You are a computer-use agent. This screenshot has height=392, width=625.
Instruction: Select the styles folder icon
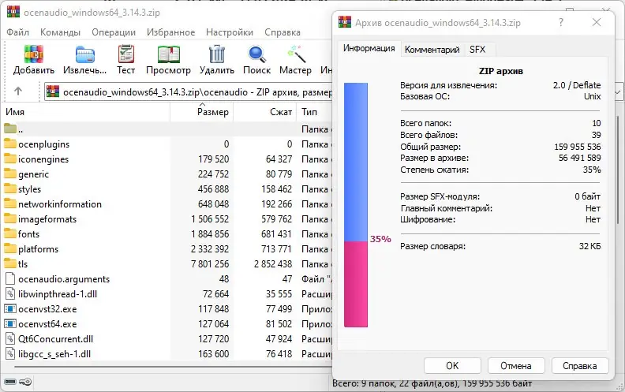click(10, 189)
